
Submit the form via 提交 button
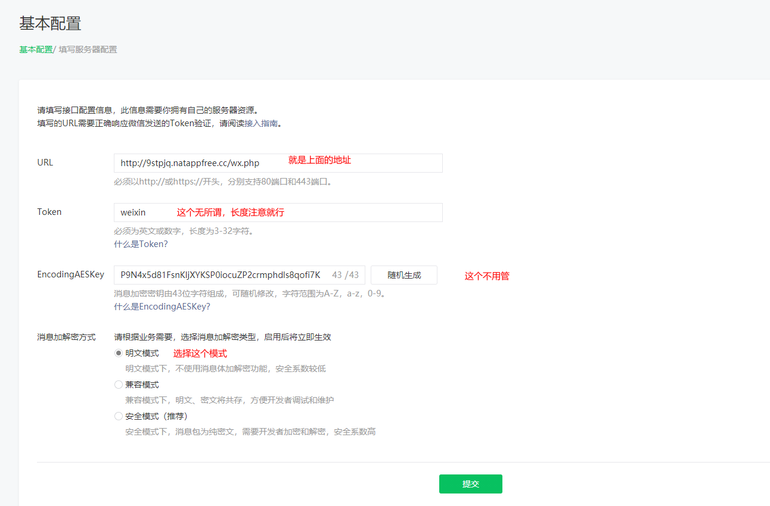tap(470, 483)
